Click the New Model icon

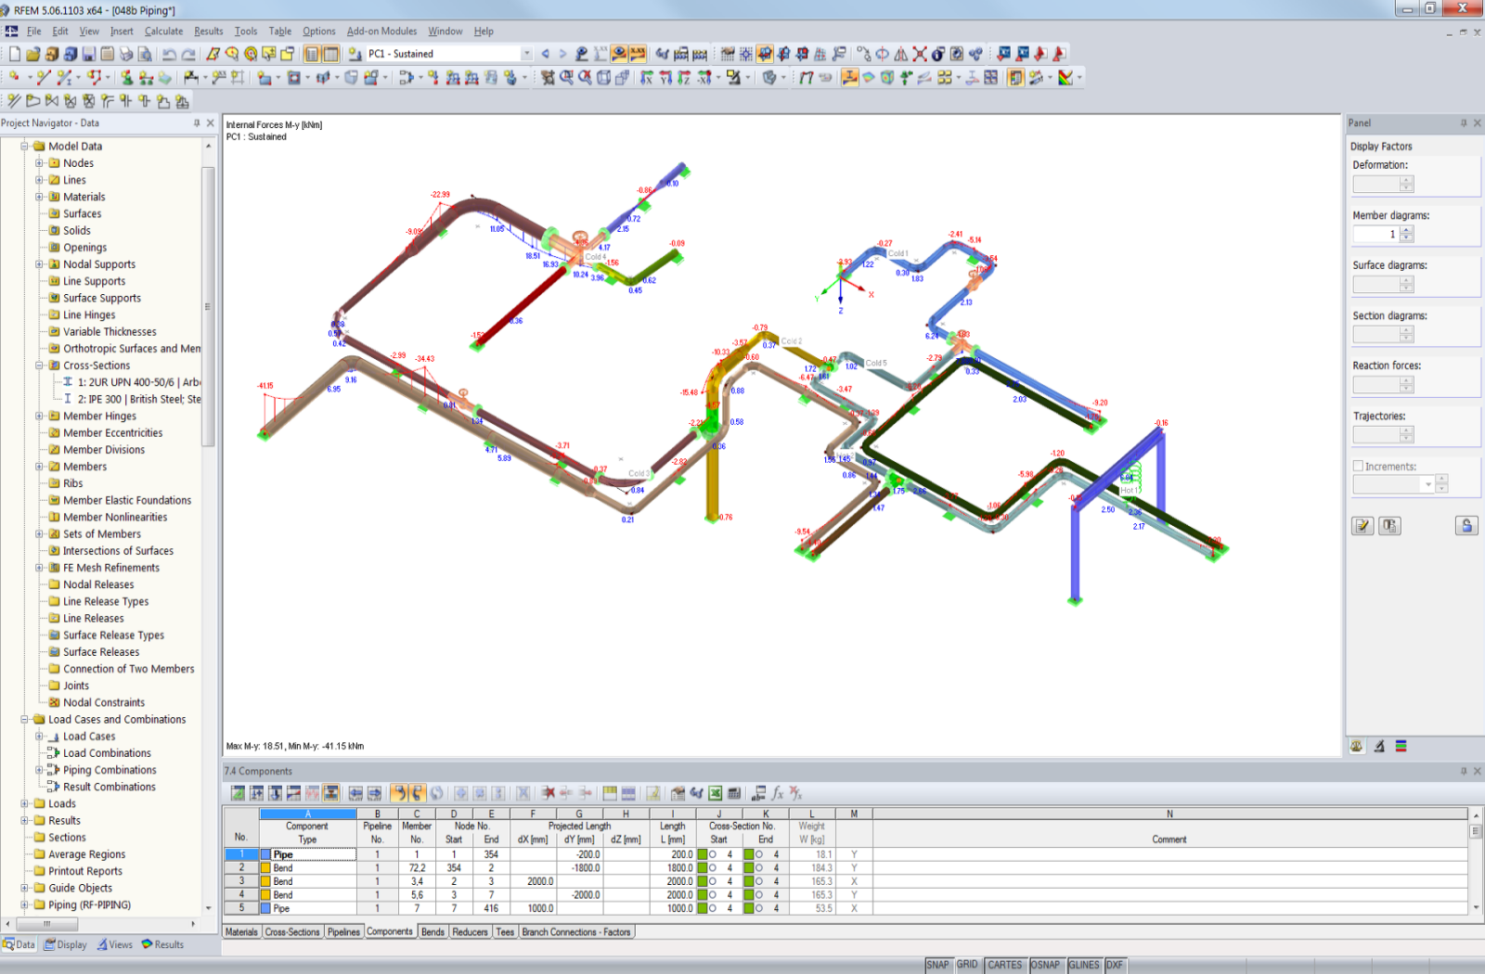pos(15,54)
